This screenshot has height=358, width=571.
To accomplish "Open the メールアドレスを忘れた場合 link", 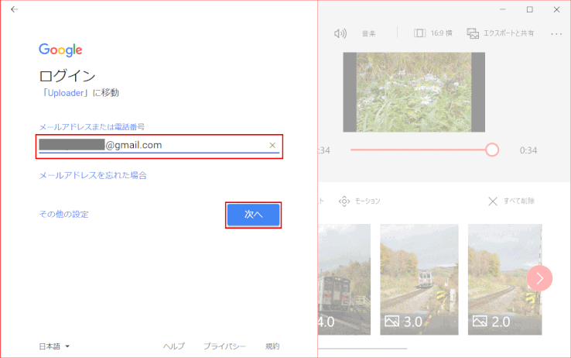I will click(x=93, y=175).
